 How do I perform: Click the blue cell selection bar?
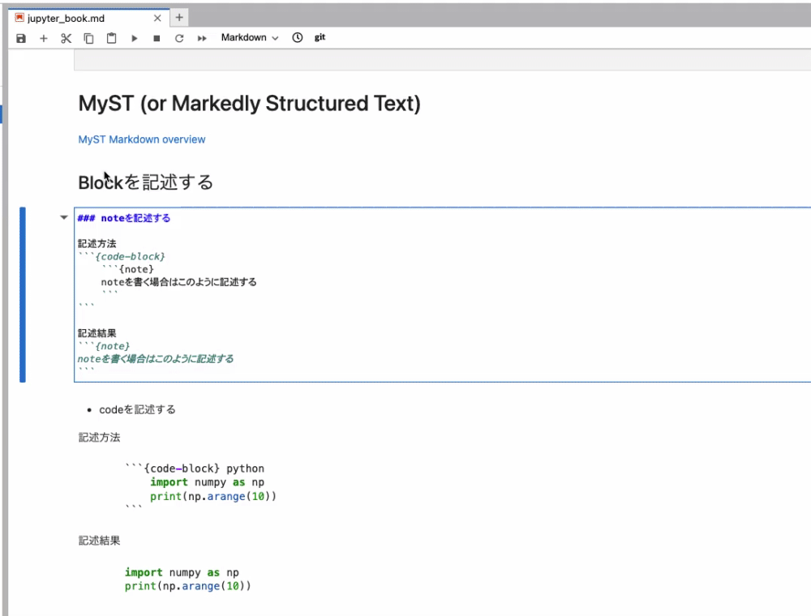22,294
